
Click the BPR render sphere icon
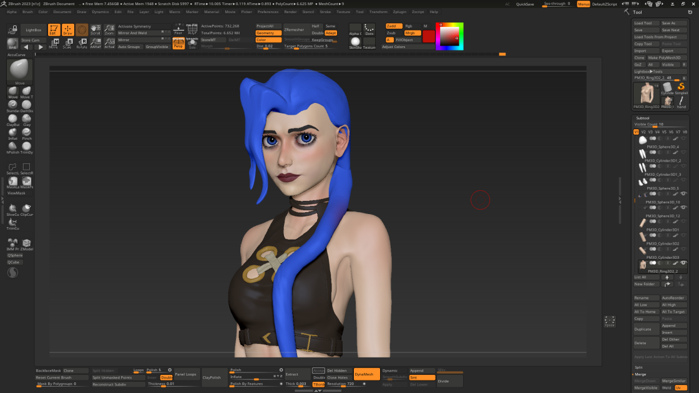[x=12, y=43]
